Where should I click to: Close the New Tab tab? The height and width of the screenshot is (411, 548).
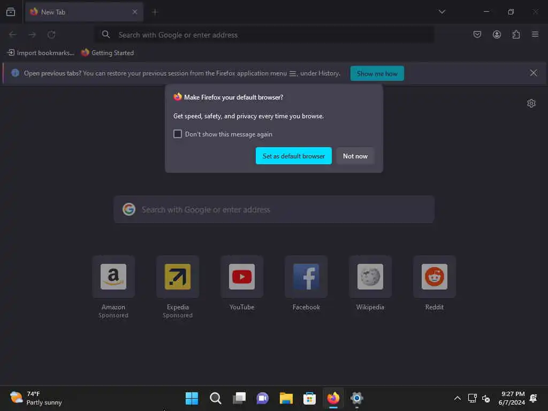(x=135, y=12)
